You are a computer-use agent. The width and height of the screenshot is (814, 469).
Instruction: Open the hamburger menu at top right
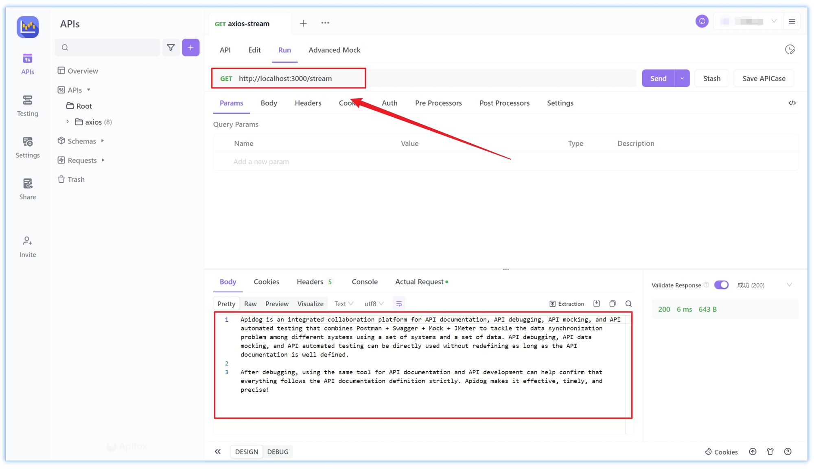tap(792, 22)
